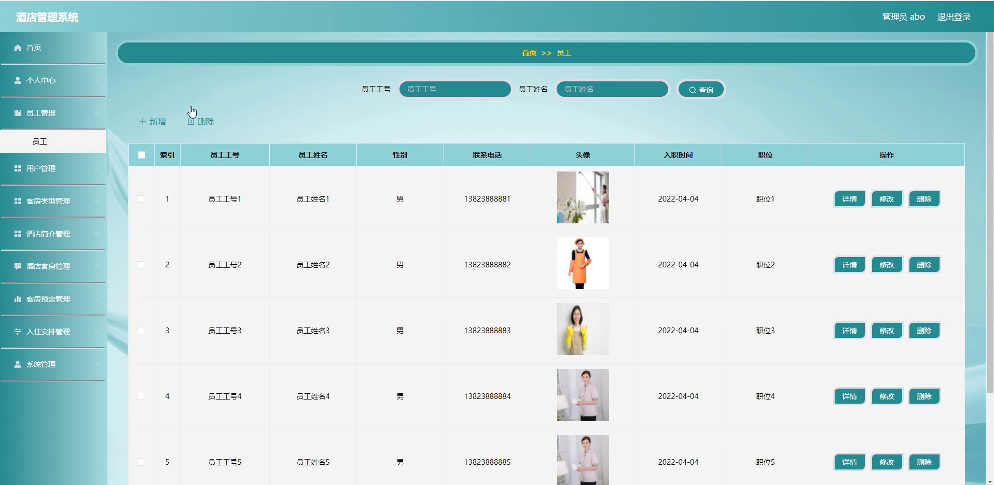The width and height of the screenshot is (994, 485).
Task: Click the person icon for 个人中心
Action: 18,80
